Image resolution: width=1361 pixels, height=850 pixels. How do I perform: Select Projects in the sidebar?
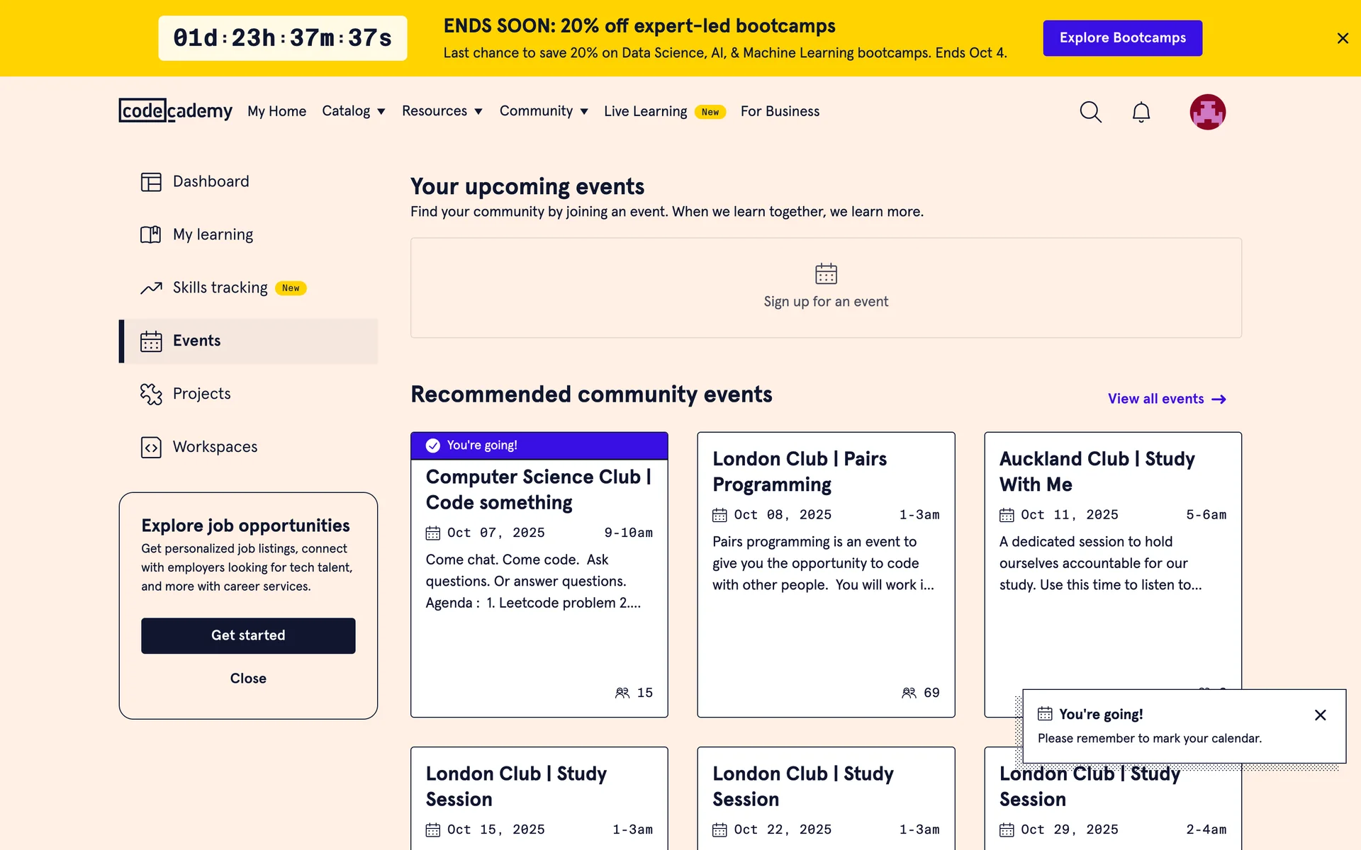point(201,394)
